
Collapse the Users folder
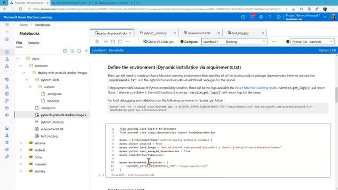tap(18, 59)
